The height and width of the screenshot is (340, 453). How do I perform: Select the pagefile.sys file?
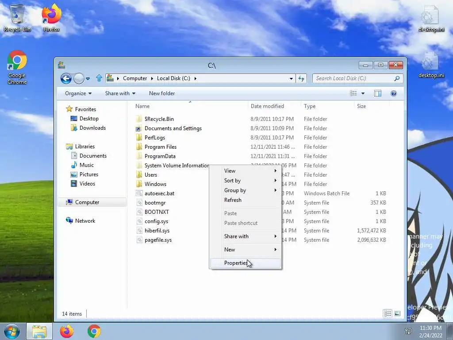coord(154,240)
